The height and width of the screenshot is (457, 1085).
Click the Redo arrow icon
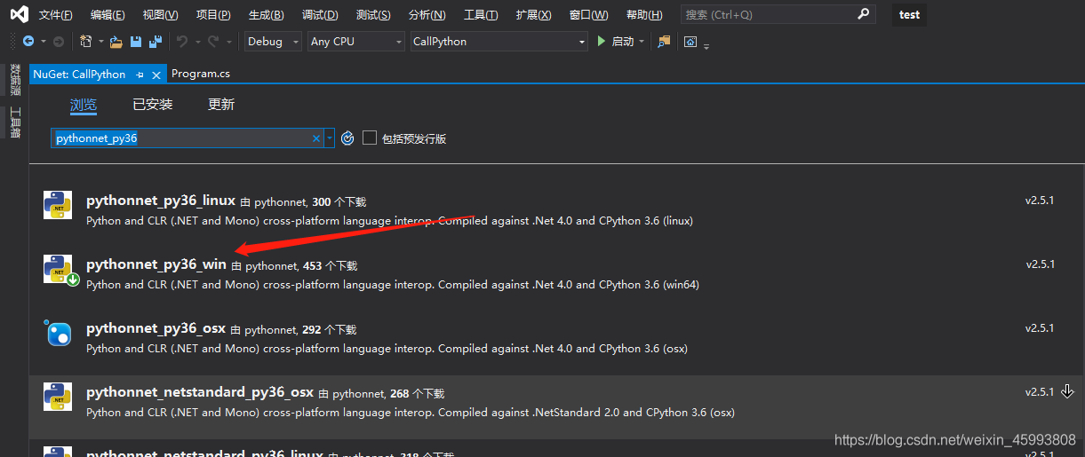[213, 41]
